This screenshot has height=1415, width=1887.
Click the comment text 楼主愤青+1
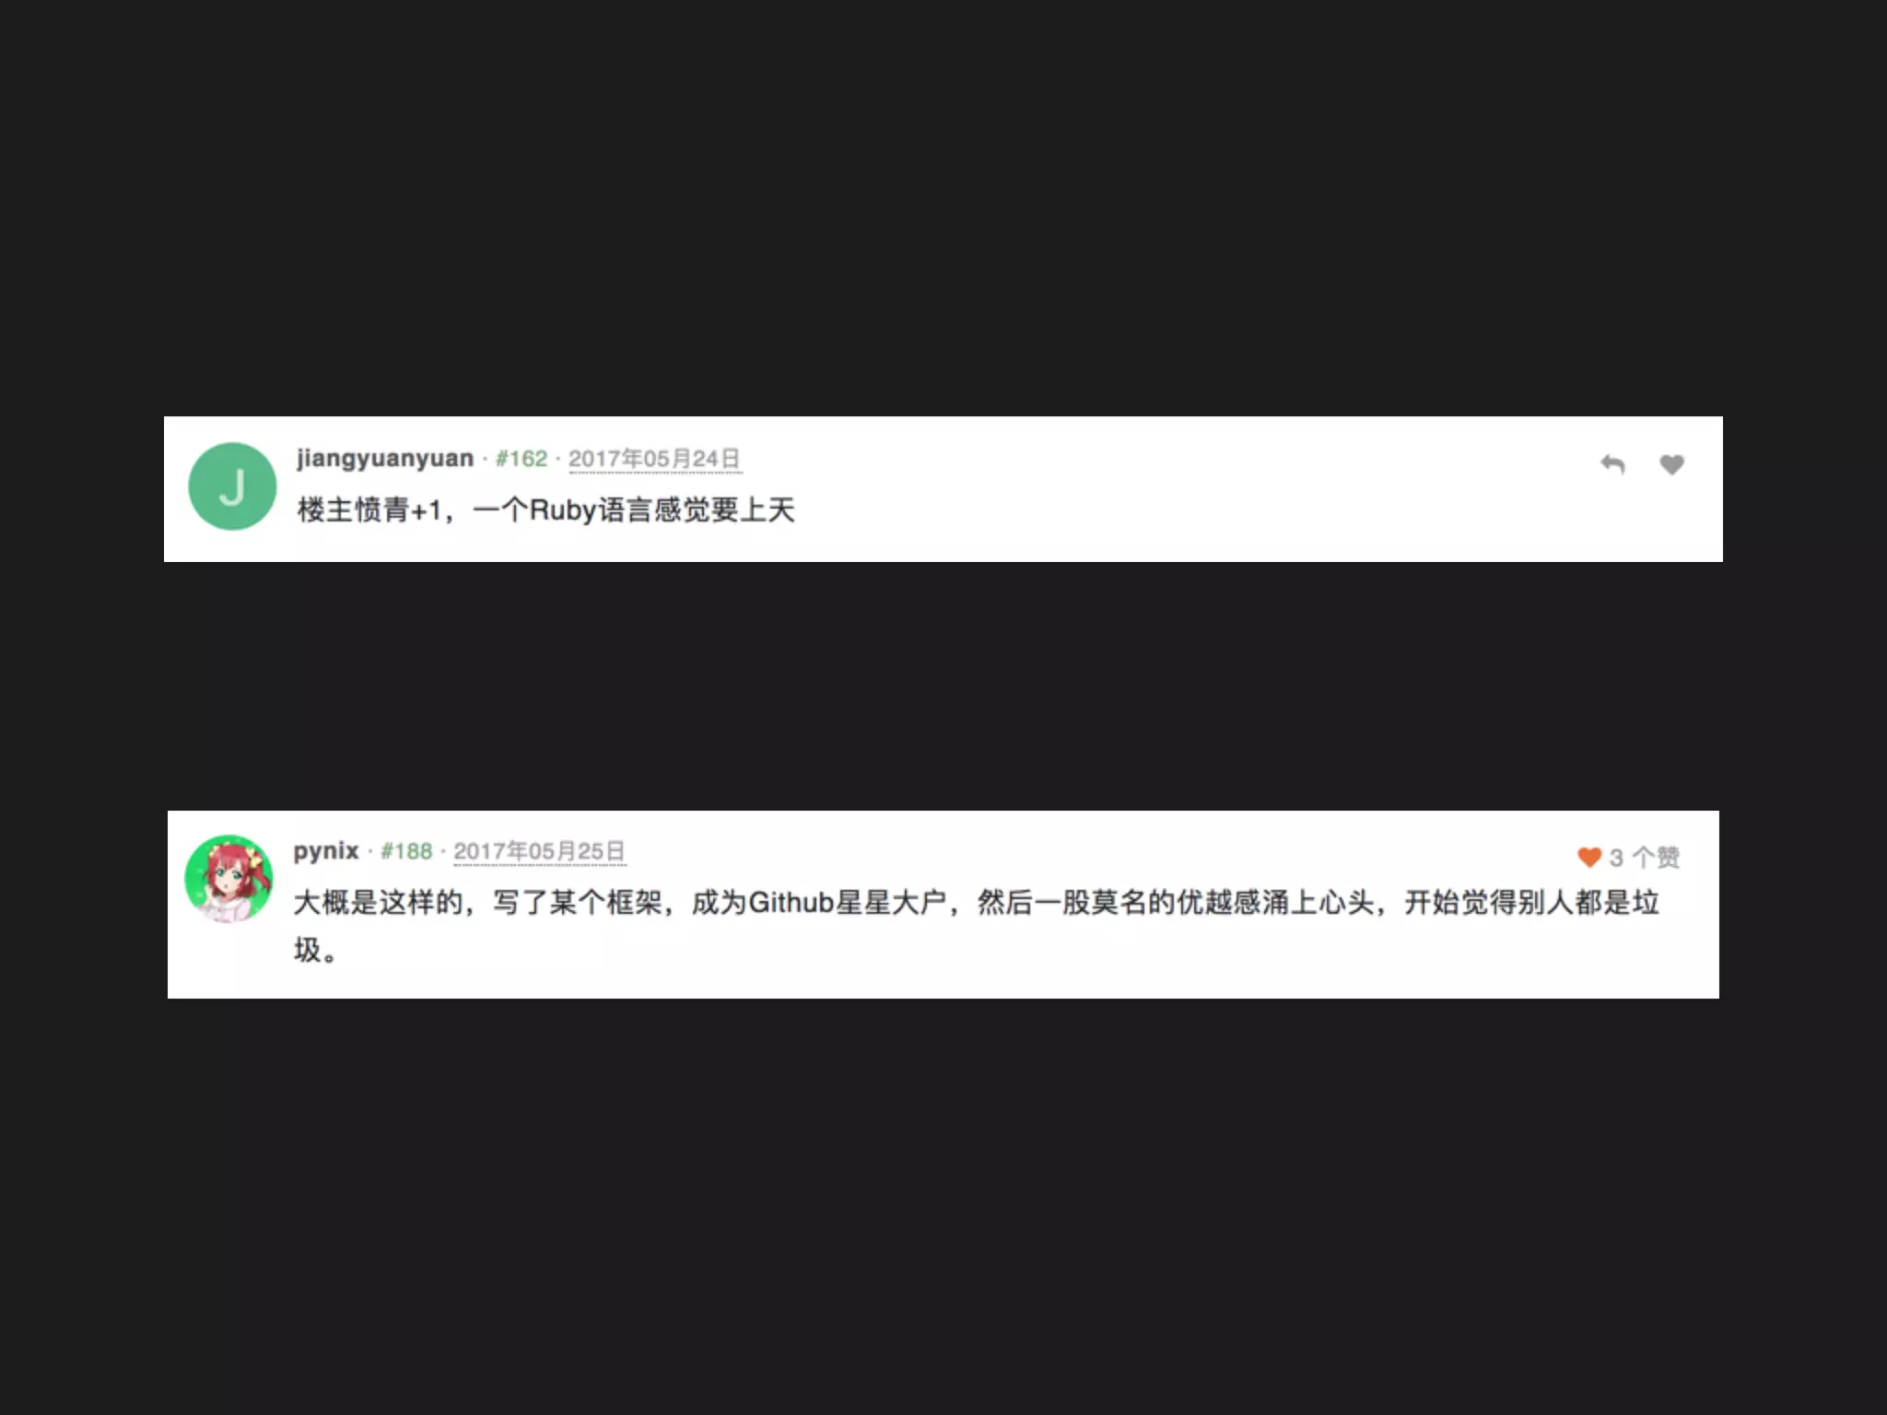pyautogui.click(x=369, y=509)
